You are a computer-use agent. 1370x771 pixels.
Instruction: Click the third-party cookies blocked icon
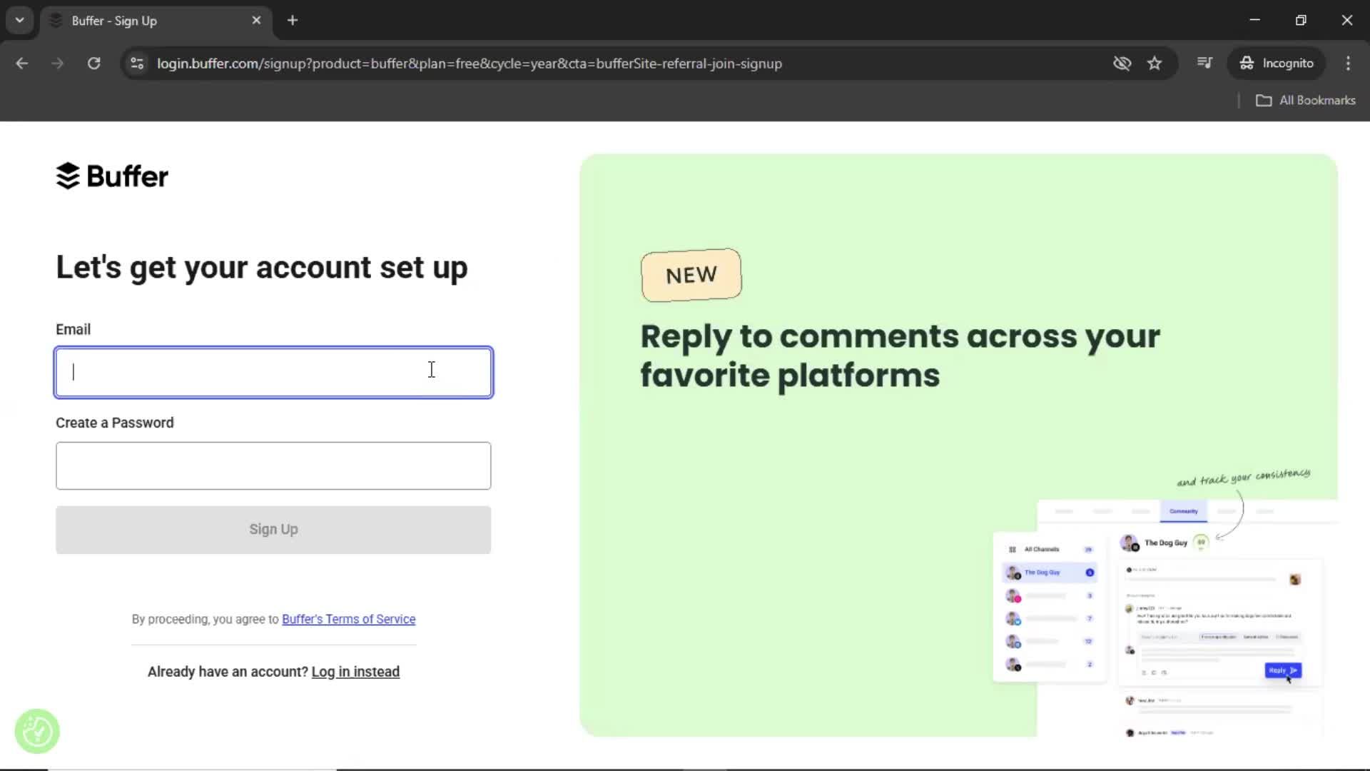tap(1122, 64)
